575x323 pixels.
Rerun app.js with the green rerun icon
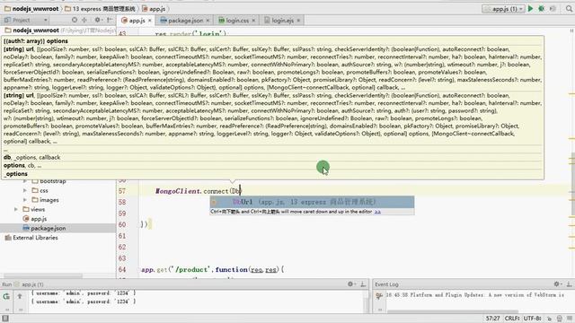point(6,296)
